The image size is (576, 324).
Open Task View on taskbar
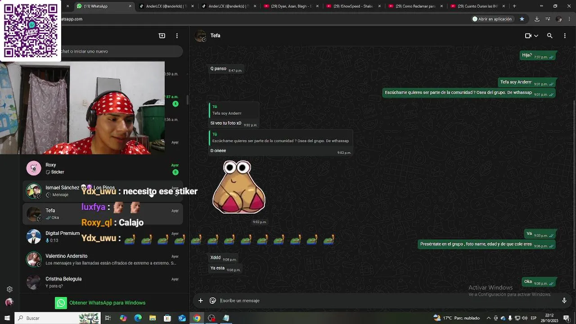point(108,318)
